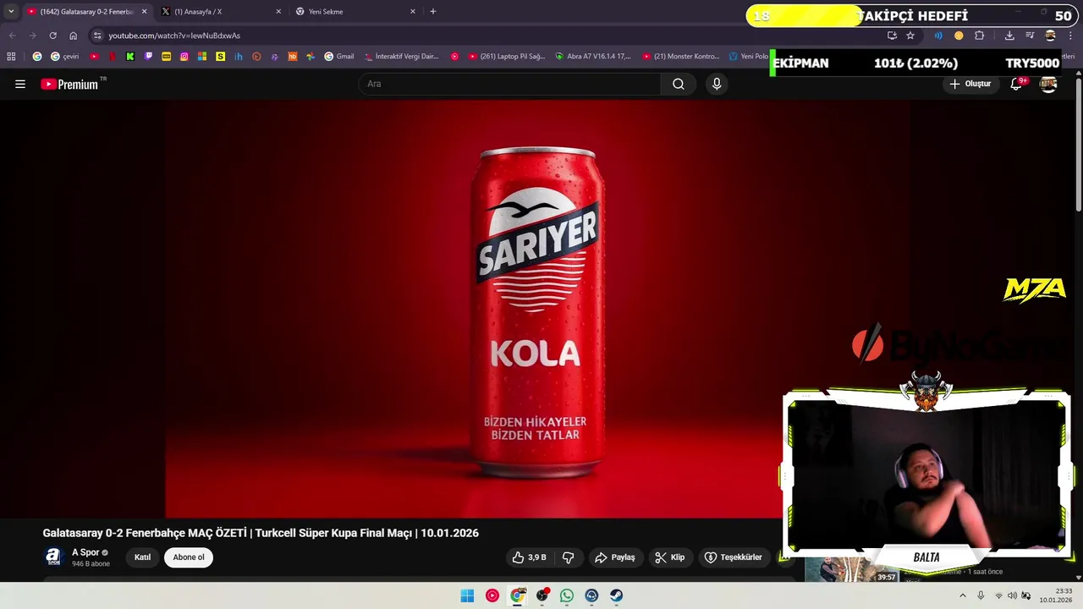Go to browser home page
This screenshot has height=609, width=1083.
[73, 36]
